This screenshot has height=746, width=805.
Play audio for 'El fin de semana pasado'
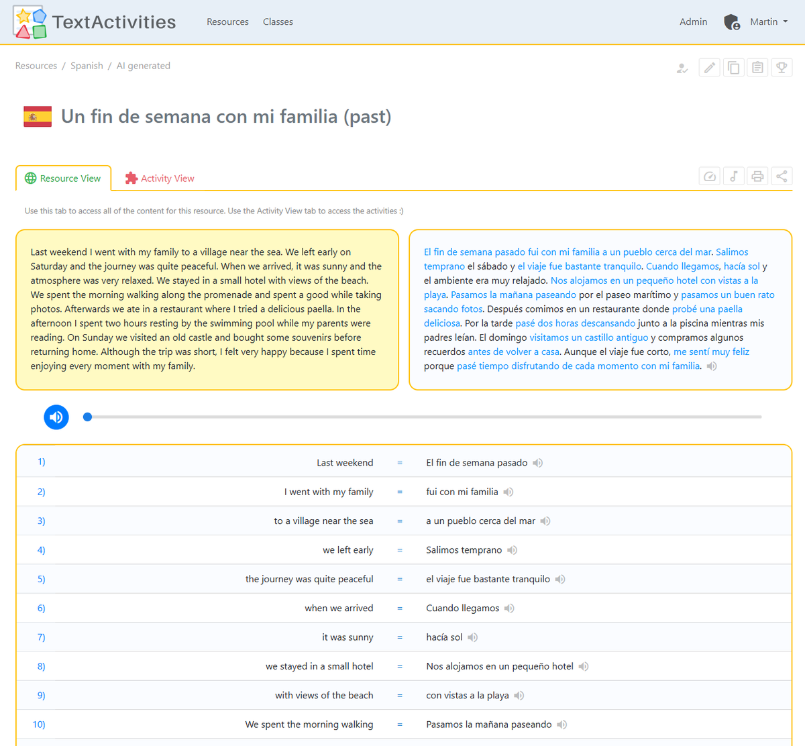(x=538, y=463)
